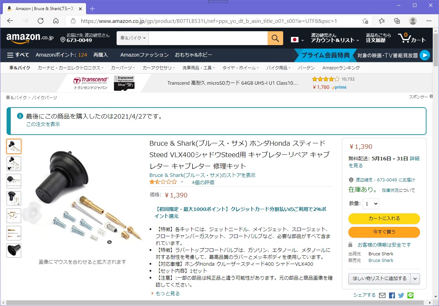Open the バイク用品 menu
Viewport: 439px width, 306px height.
[278, 68]
